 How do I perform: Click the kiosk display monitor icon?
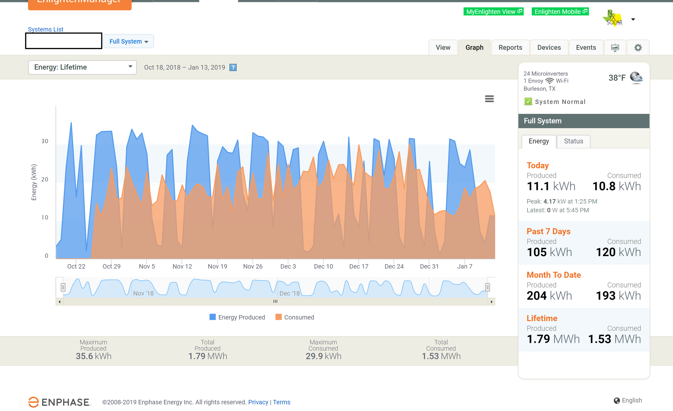pyautogui.click(x=615, y=48)
